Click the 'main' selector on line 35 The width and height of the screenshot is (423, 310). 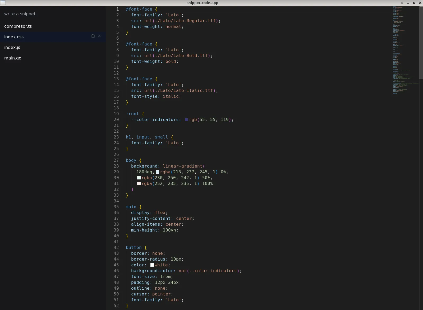point(131,207)
